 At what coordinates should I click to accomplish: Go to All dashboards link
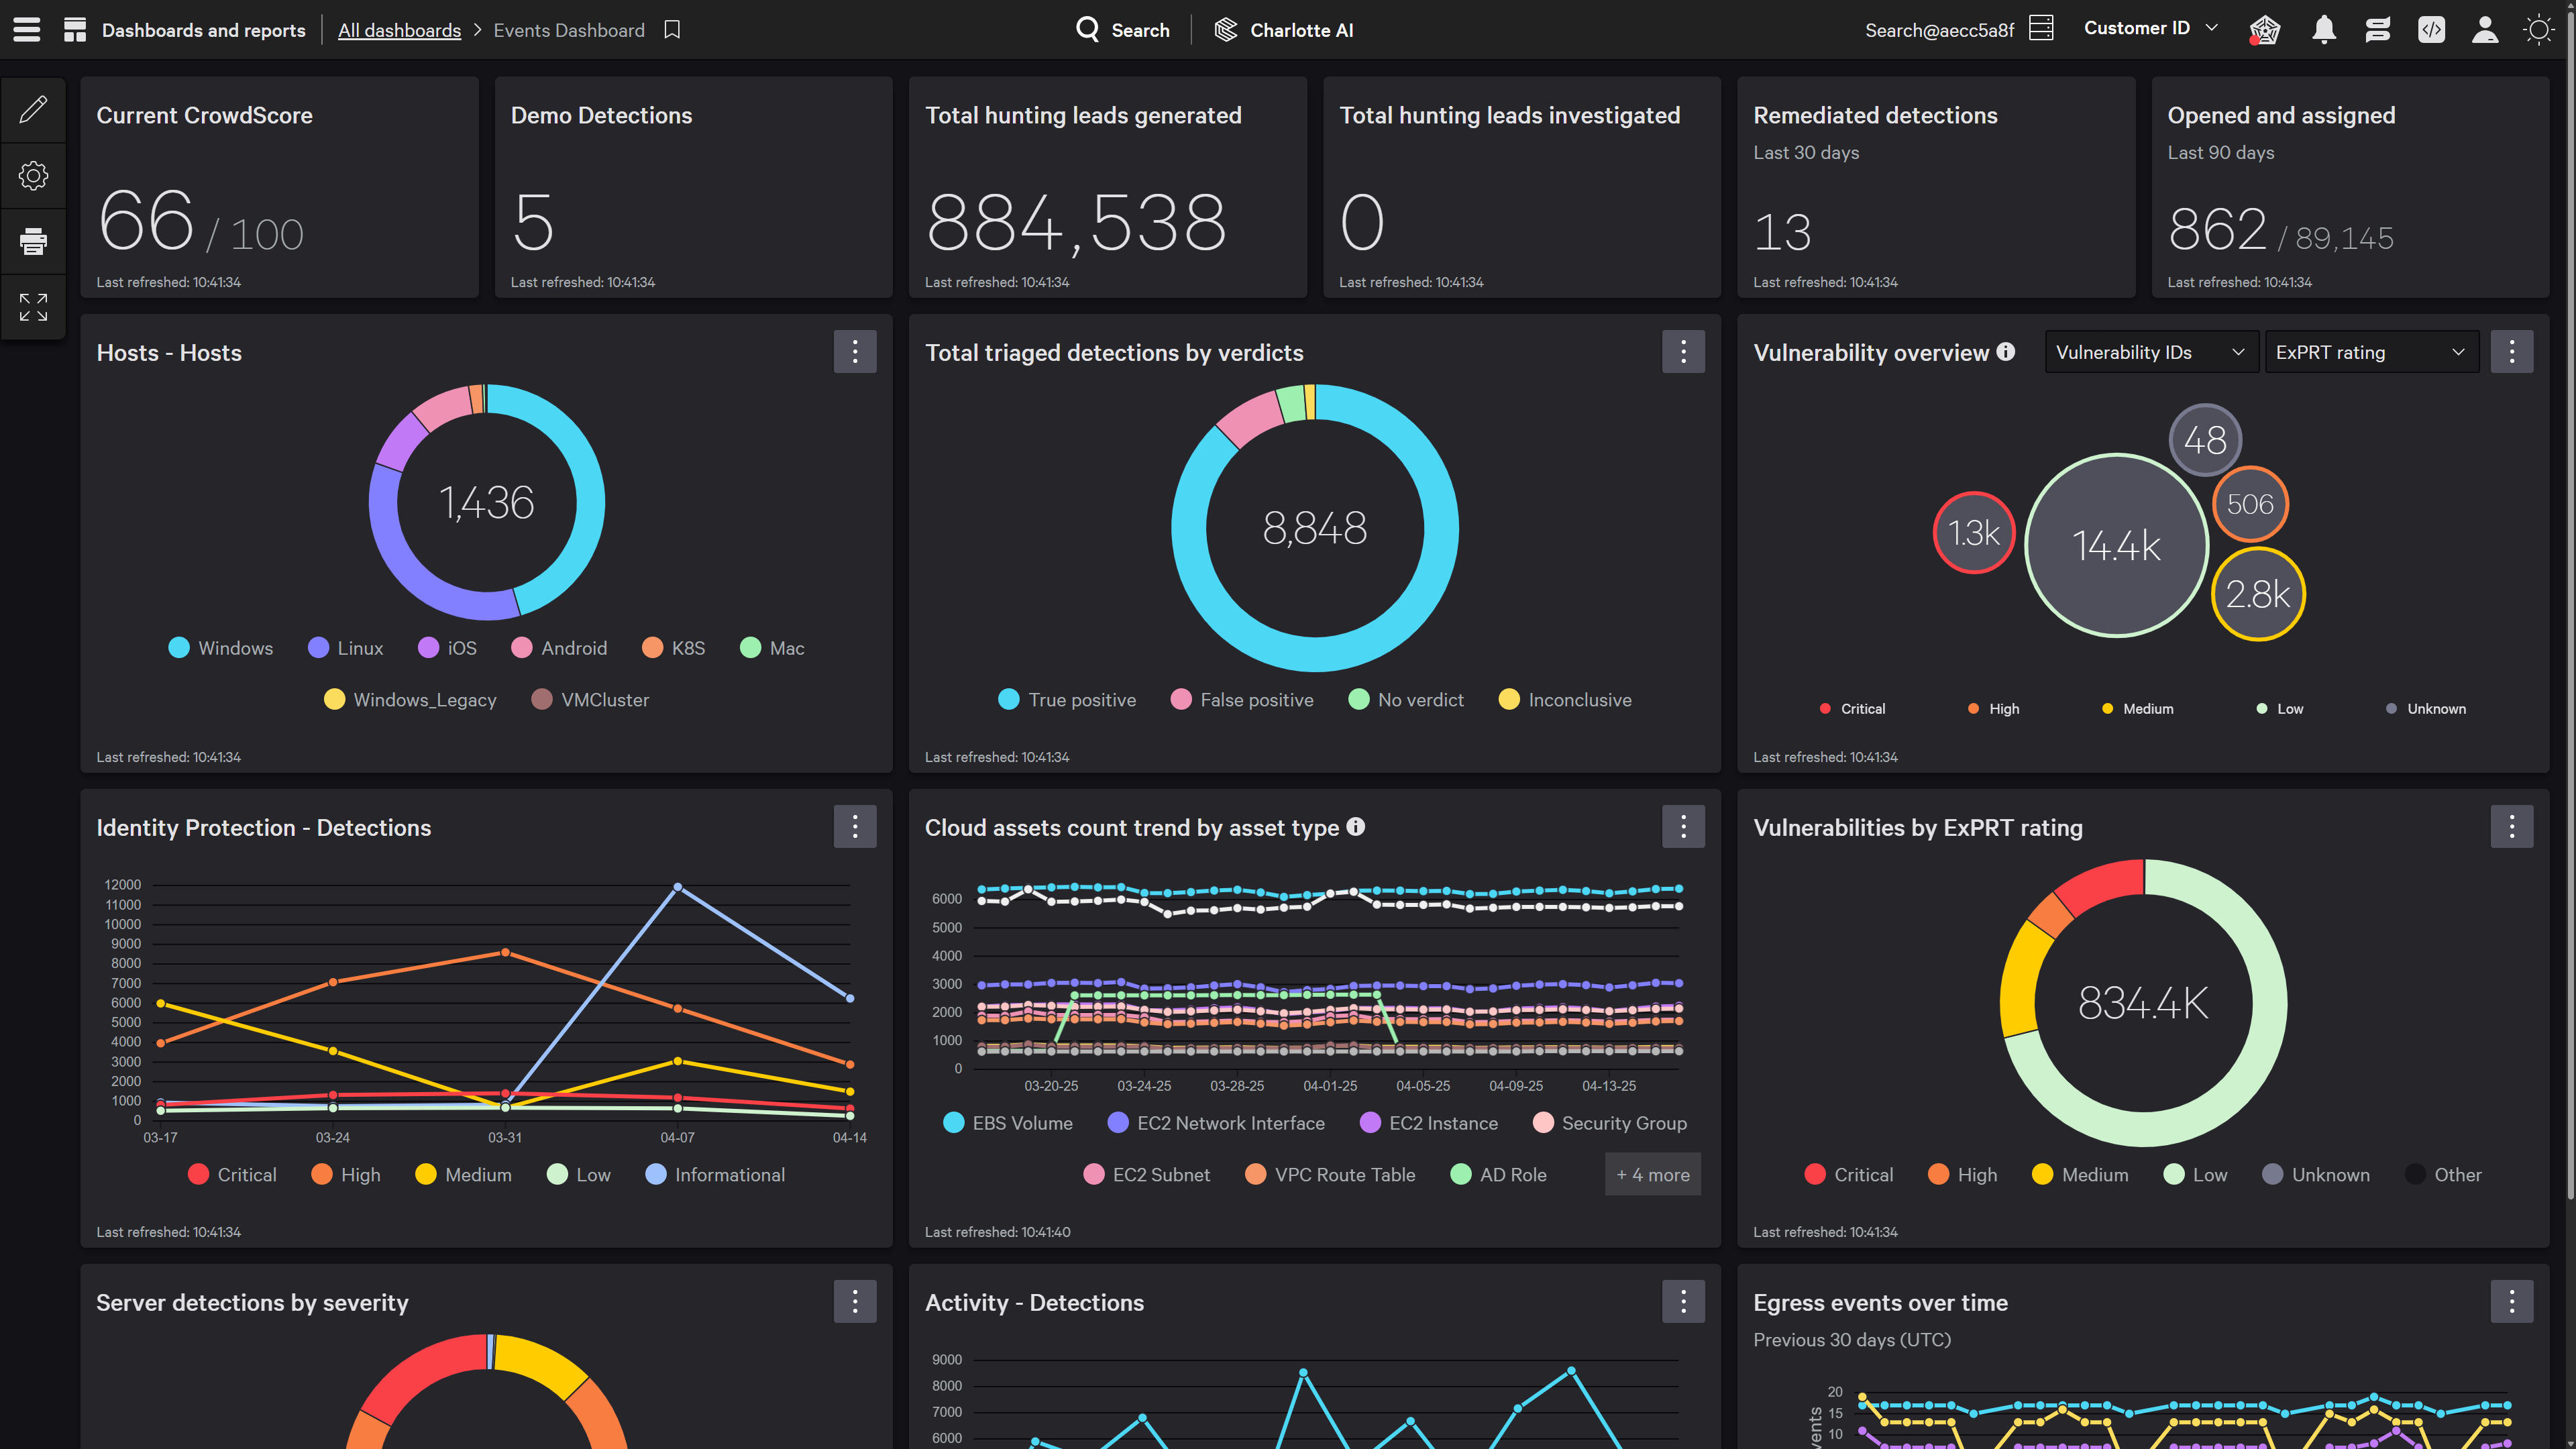399,30
